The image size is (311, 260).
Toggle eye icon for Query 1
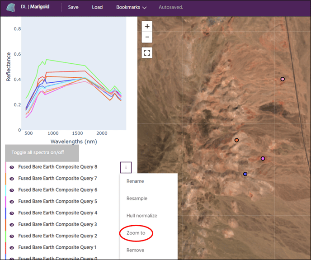tap(12, 248)
